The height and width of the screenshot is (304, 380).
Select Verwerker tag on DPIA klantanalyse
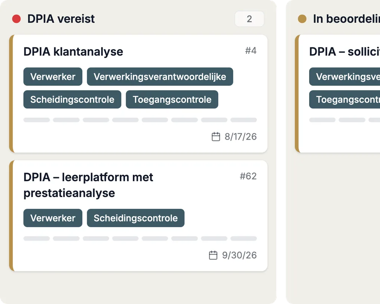click(x=53, y=76)
